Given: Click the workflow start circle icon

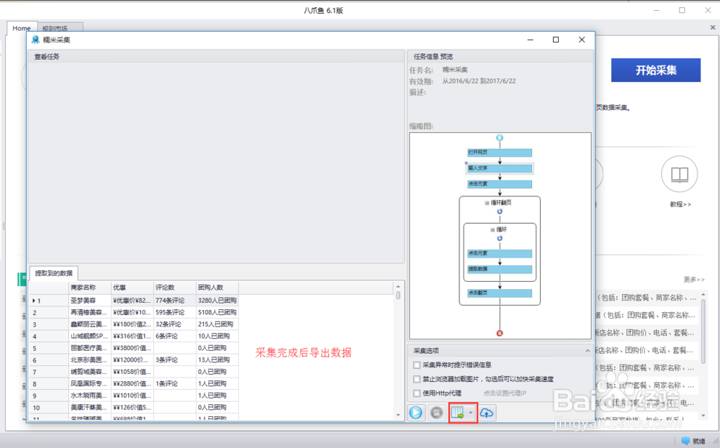Looking at the screenshot, I should 500,138.
